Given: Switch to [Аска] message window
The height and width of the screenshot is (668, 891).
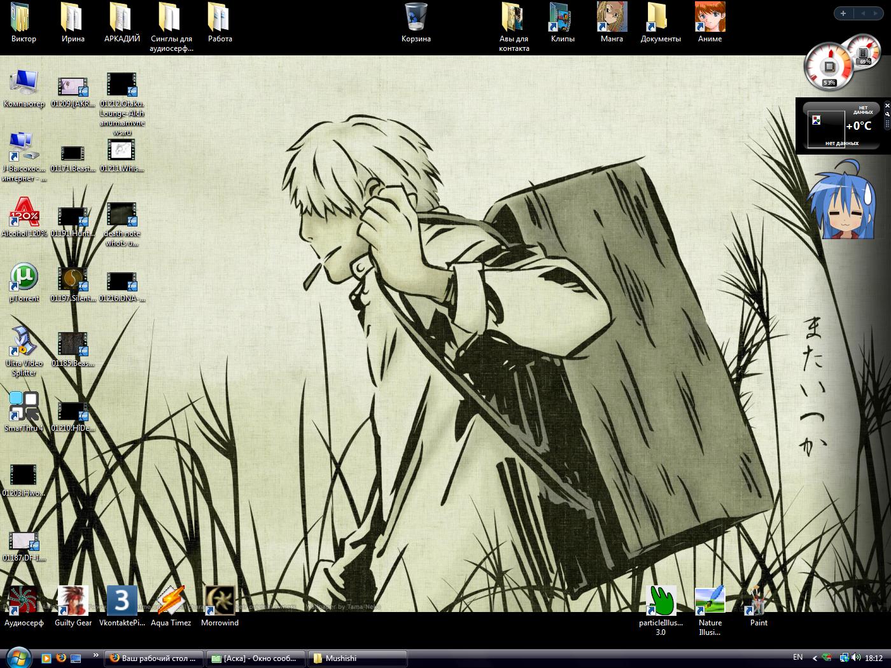Looking at the screenshot, I should tap(256, 658).
